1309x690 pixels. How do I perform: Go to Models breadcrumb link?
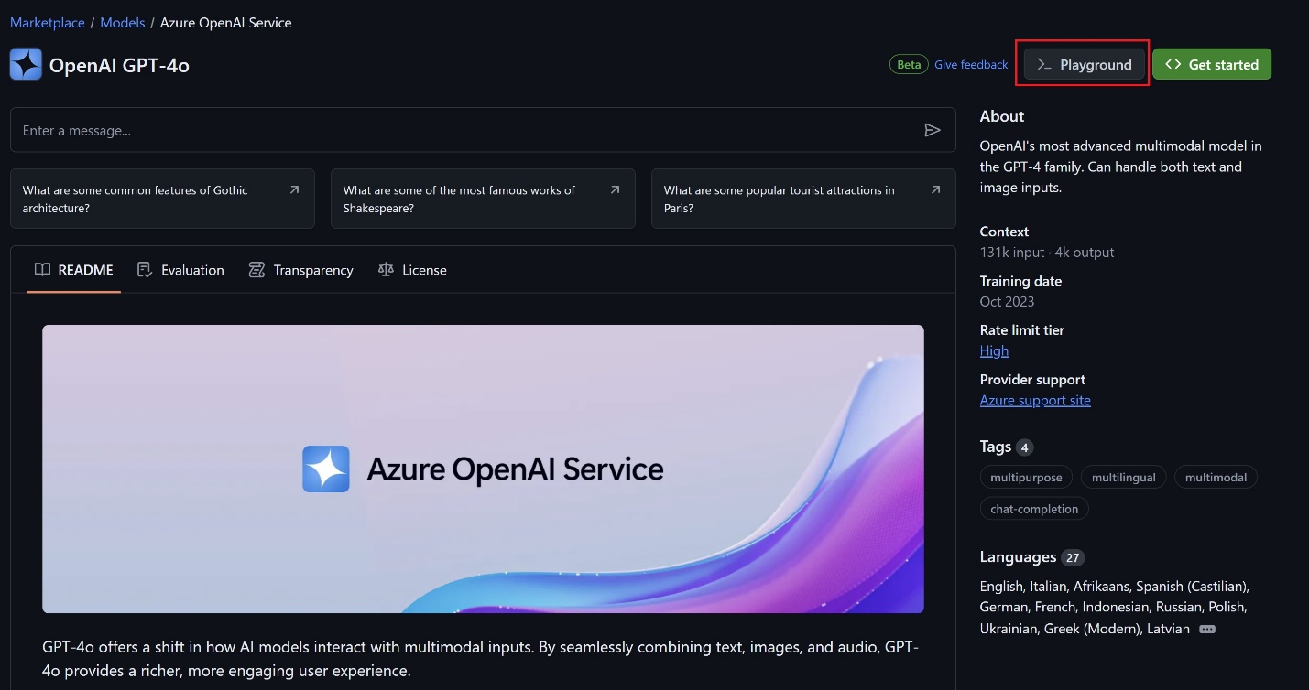(x=123, y=23)
